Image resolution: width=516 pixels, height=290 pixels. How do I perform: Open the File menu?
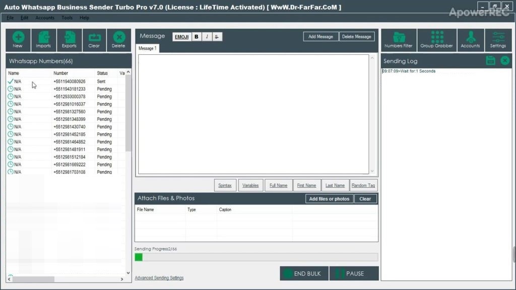pos(10,18)
